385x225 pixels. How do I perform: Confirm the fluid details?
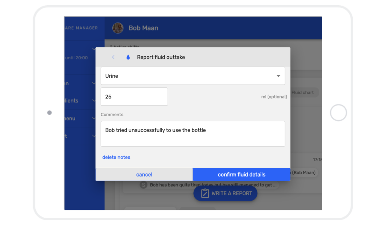[x=241, y=174]
